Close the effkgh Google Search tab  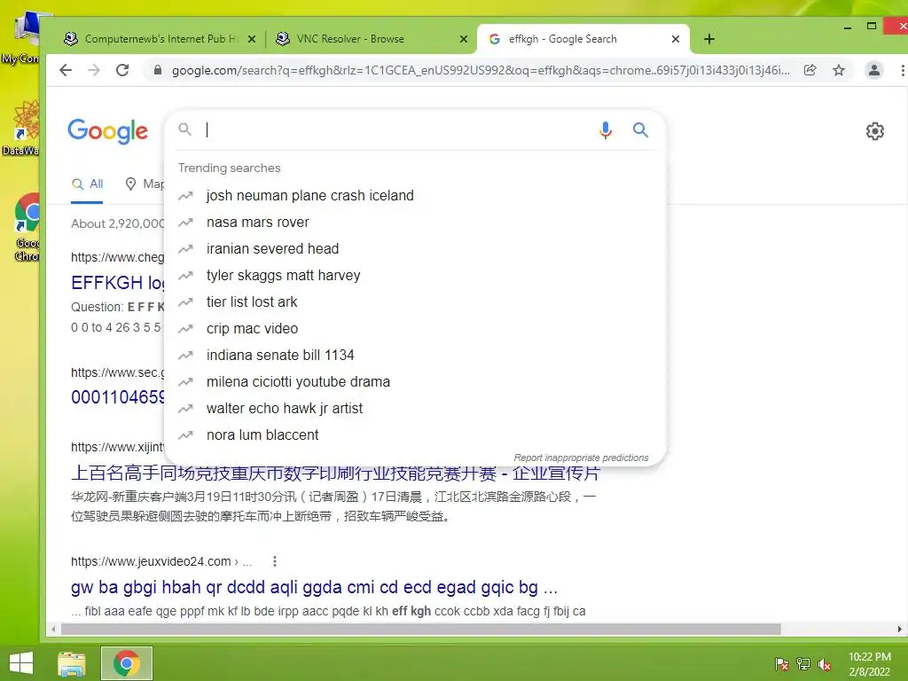pos(675,39)
